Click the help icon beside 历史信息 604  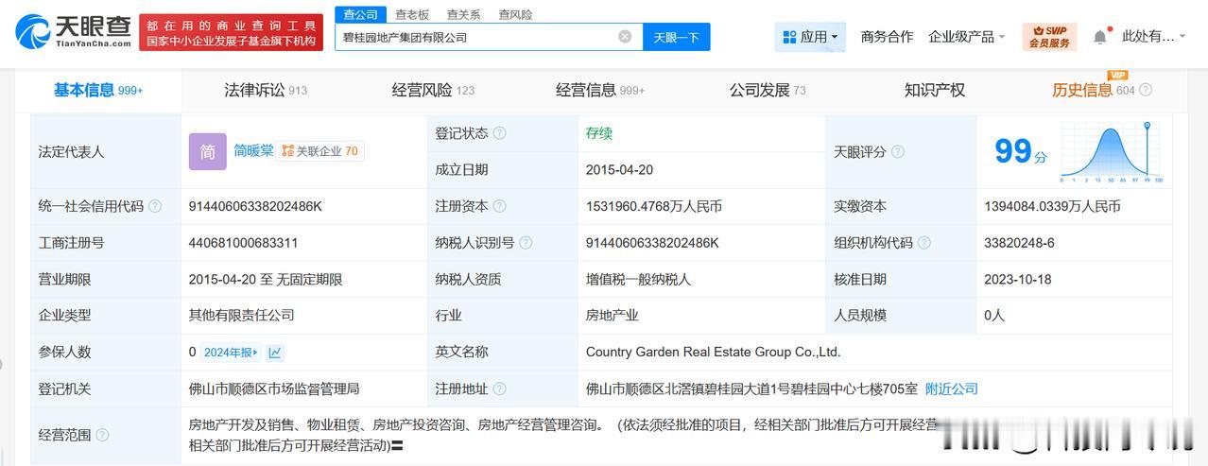(x=1146, y=90)
